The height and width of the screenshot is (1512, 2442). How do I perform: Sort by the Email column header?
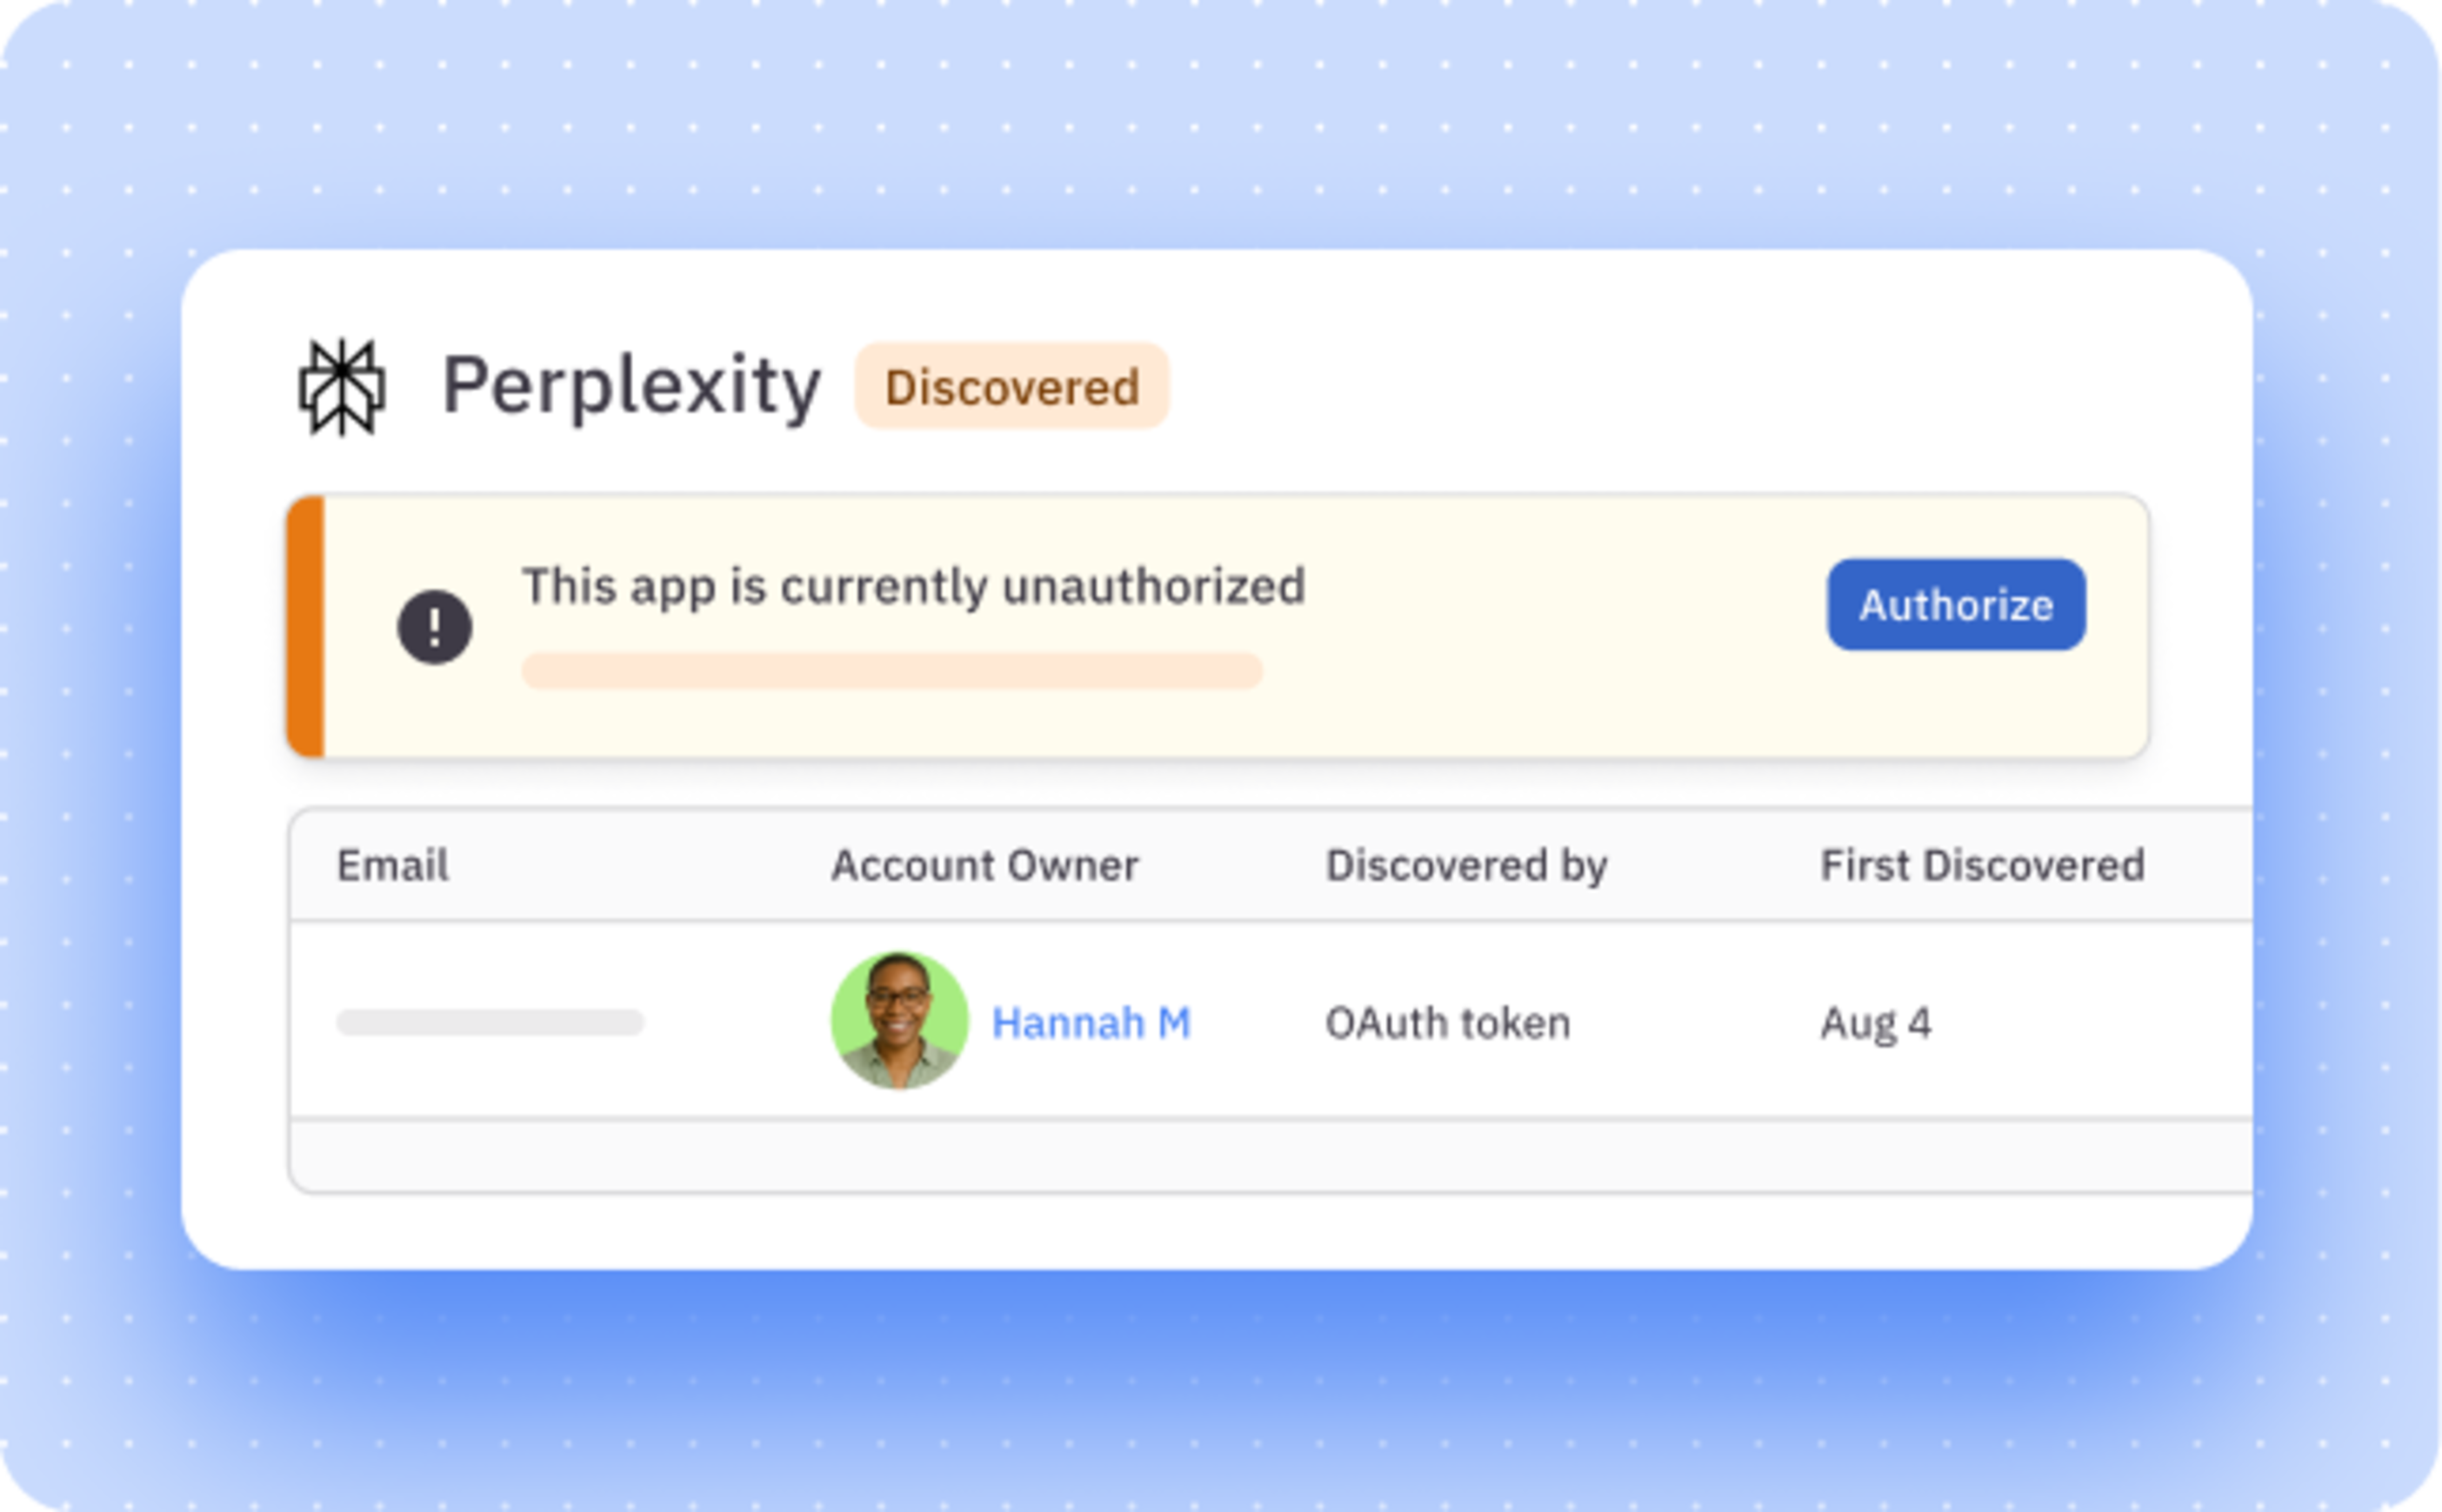393,865
